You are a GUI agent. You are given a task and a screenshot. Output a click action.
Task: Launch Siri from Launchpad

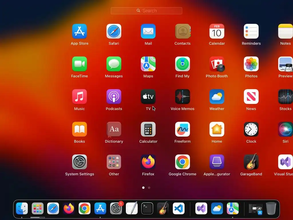pos(285,129)
